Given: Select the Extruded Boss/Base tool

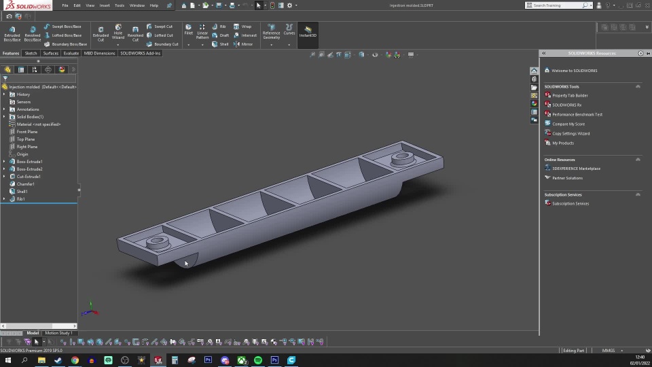Looking at the screenshot, I should coord(12,33).
